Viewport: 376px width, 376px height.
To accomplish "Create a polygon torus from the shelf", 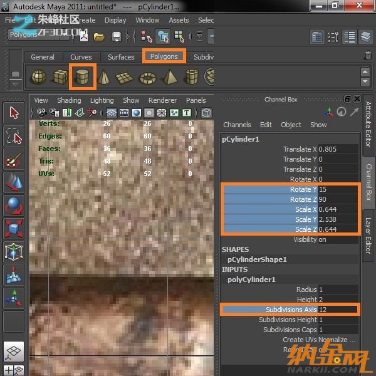I will (x=147, y=78).
